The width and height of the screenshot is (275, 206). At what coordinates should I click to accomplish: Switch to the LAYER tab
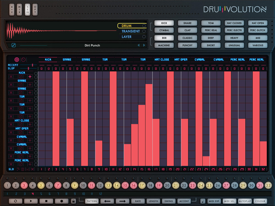[x=132, y=37]
